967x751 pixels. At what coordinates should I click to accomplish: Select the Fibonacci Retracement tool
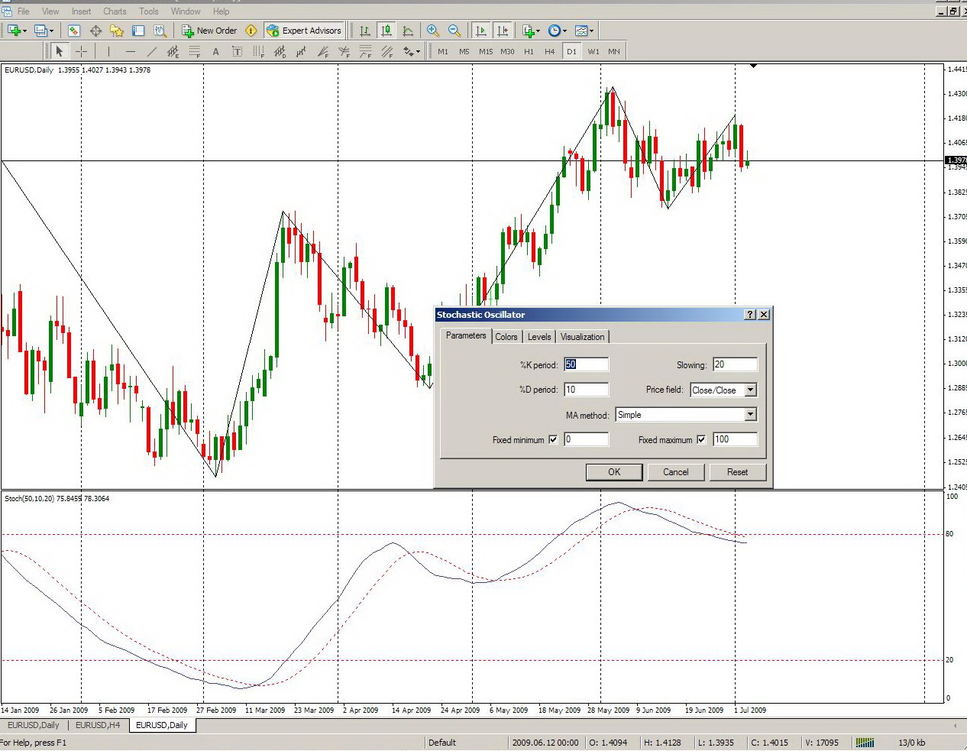pos(195,51)
